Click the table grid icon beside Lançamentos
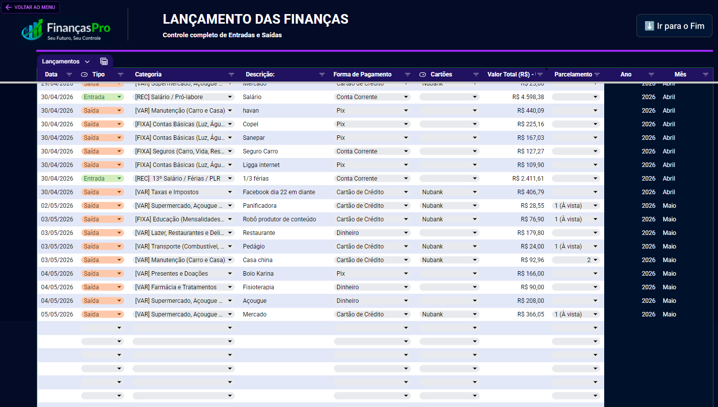Image resolution: width=718 pixels, height=407 pixels. [104, 61]
